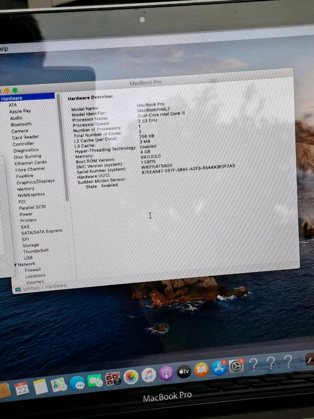The width and height of the screenshot is (314, 419).
Task: Select FireWire in the sidebar
Action: coord(25,176)
